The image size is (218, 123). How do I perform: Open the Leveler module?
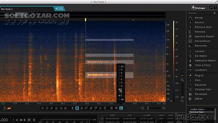coord(200,51)
